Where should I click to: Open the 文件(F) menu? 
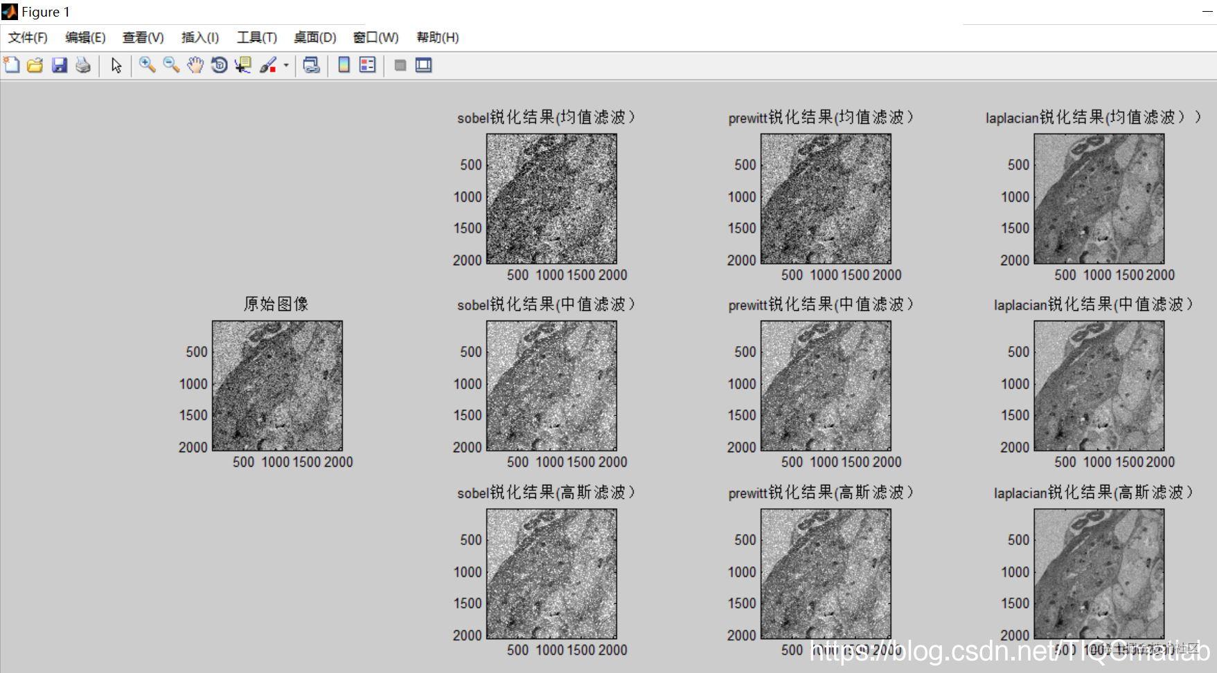pyautogui.click(x=28, y=37)
